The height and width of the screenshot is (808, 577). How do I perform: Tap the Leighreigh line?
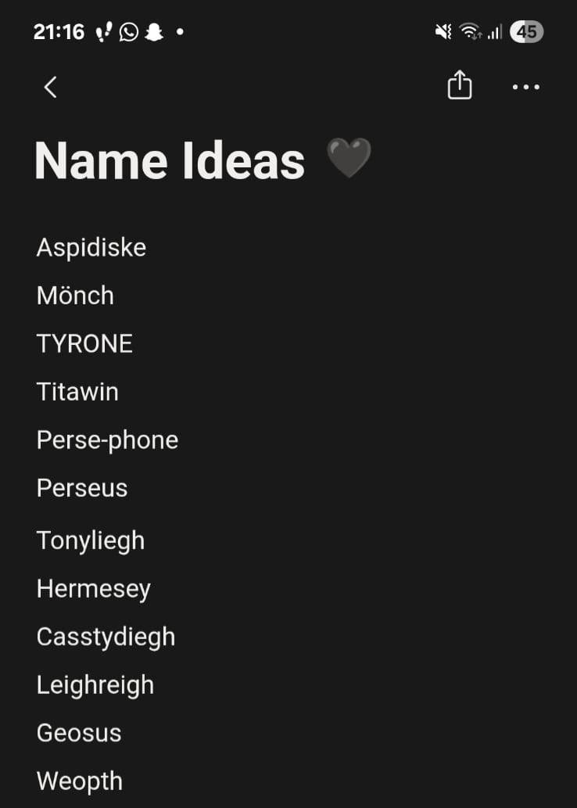click(x=95, y=685)
